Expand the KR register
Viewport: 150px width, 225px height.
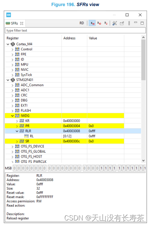tap(17, 121)
